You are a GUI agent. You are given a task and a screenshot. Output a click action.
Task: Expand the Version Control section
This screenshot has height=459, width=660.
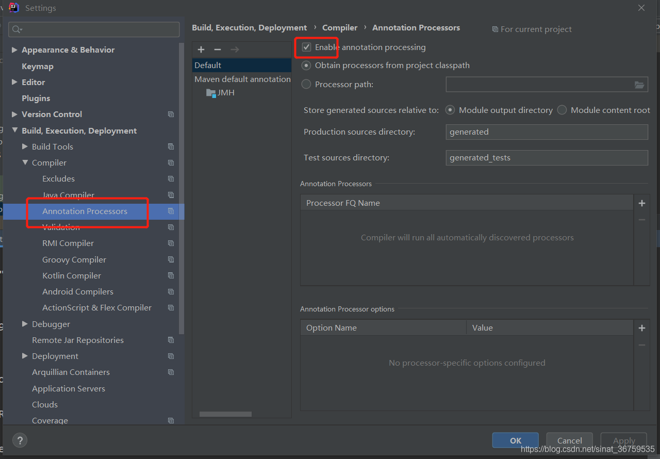(14, 114)
